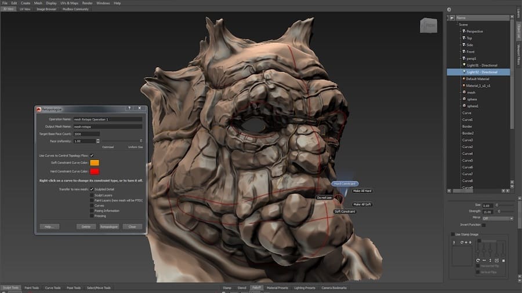Click the rotate icon below the stamp sliders
This screenshot has width=522, height=293.
coord(478,261)
